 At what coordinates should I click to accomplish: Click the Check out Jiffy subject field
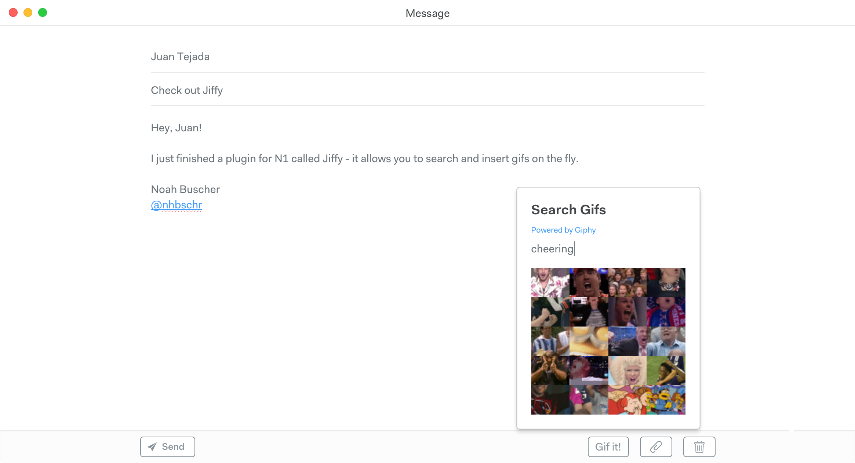[x=427, y=90]
